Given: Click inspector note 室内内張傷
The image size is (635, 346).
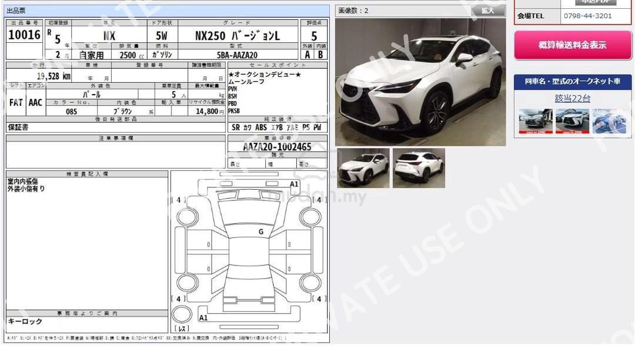Looking at the screenshot, I should coord(23,182).
